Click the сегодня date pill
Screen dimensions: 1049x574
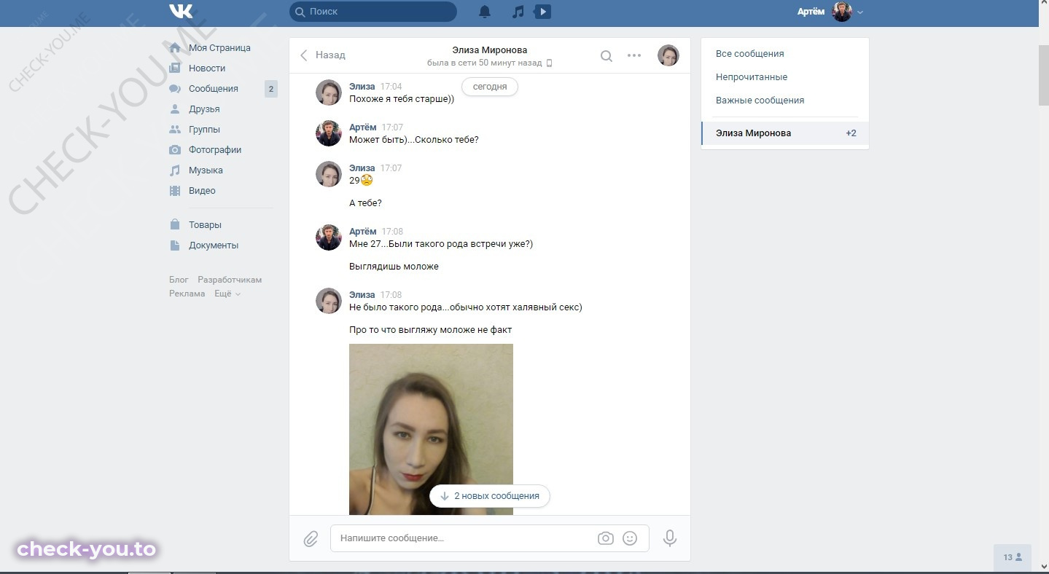pyautogui.click(x=490, y=87)
